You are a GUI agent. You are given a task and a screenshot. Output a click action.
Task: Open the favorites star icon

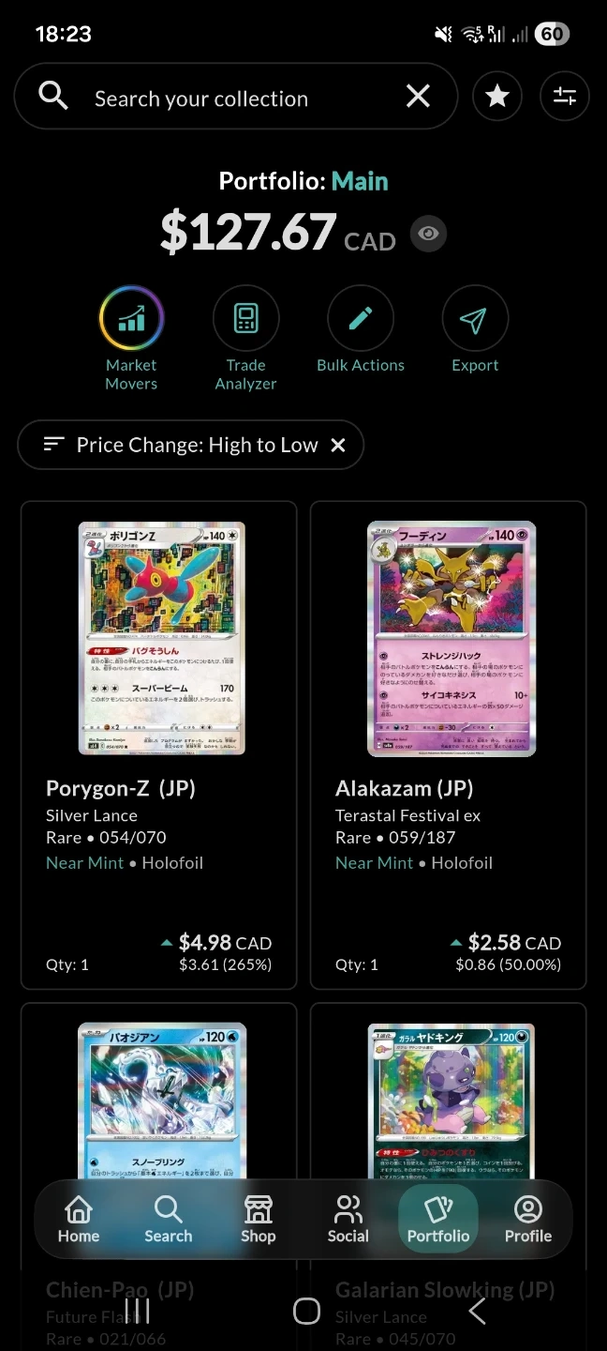[497, 96]
